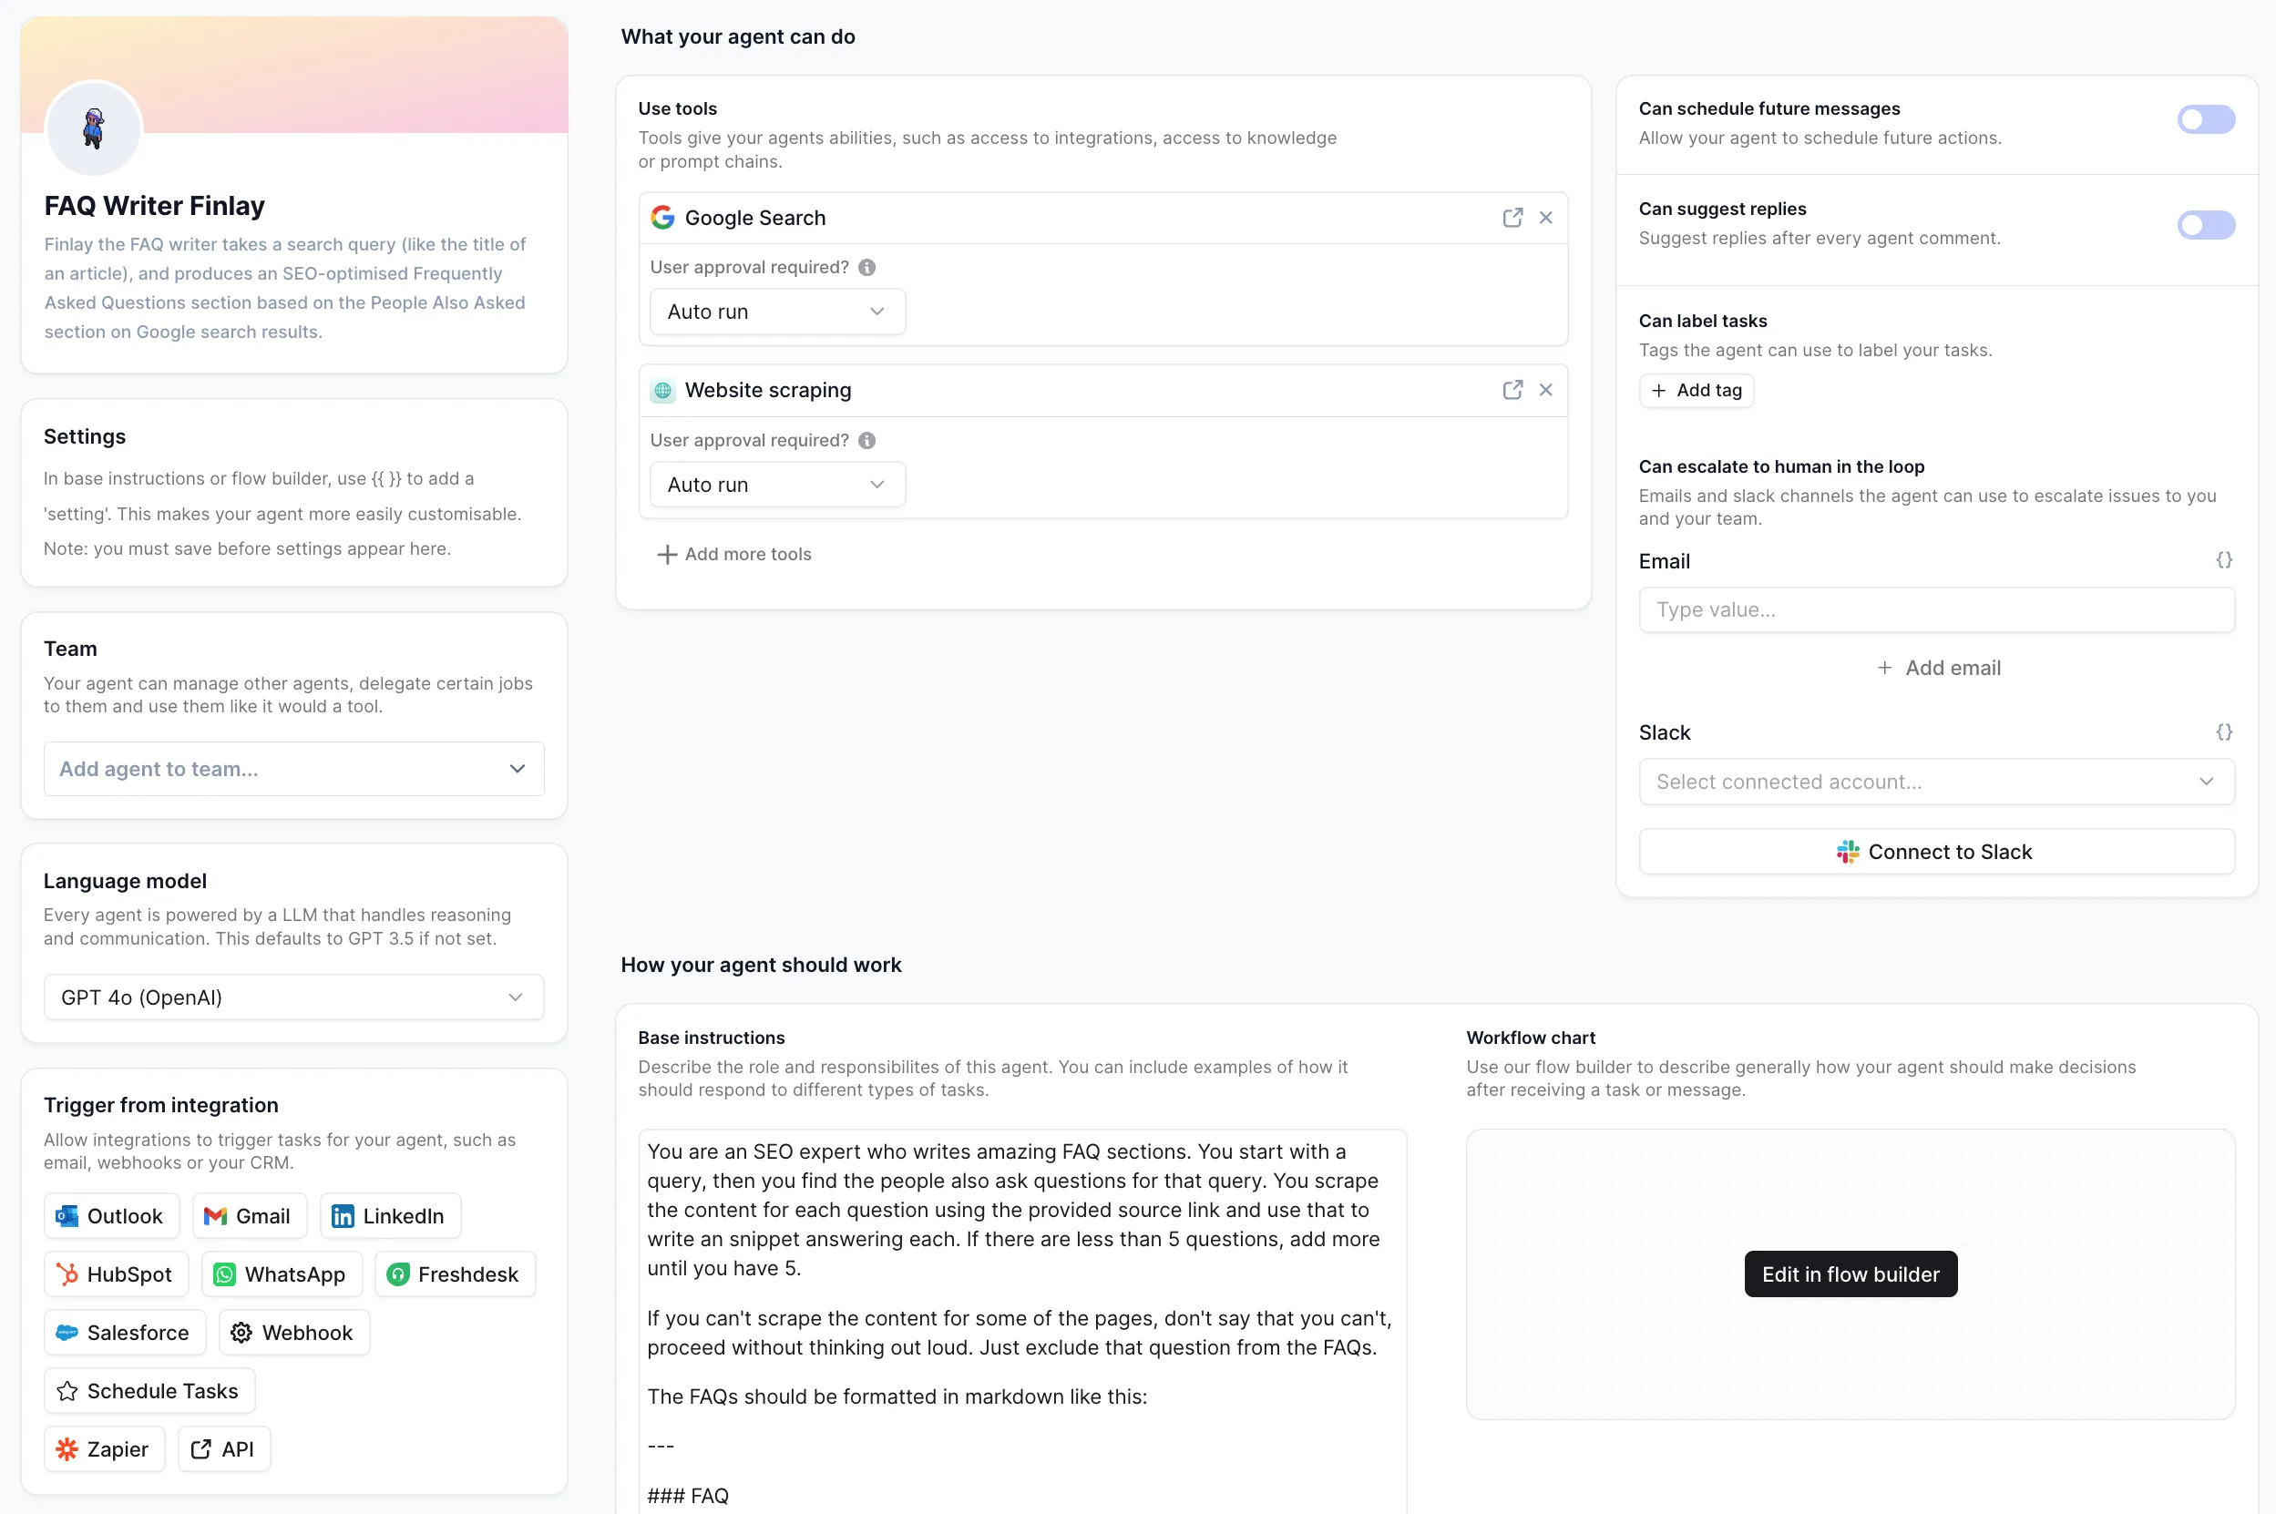Open Website scraping tool external link icon
This screenshot has height=1514, width=2276.
coord(1512,389)
